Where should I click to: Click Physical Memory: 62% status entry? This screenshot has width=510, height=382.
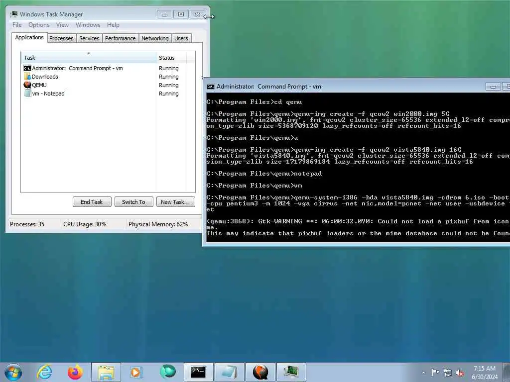pyautogui.click(x=158, y=224)
